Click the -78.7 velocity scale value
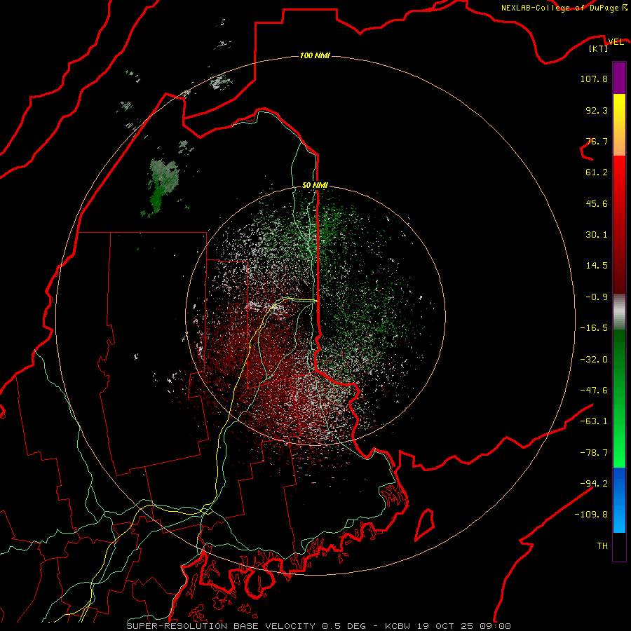This screenshot has width=631, height=631. pyautogui.click(x=594, y=453)
